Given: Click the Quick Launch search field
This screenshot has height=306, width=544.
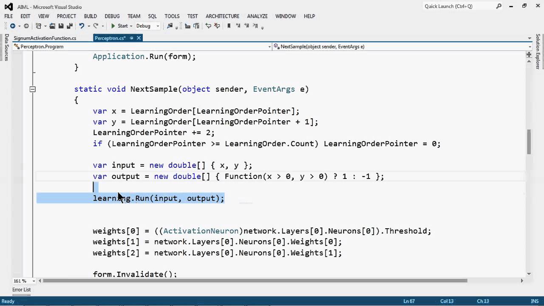Looking at the screenshot, I should 463,6.
